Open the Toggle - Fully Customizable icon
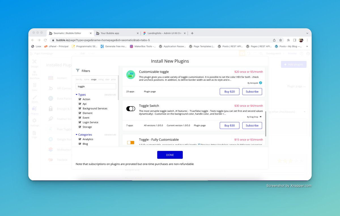 pos(131,142)
